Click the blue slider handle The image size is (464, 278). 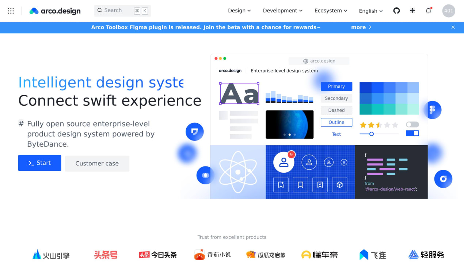372,134
